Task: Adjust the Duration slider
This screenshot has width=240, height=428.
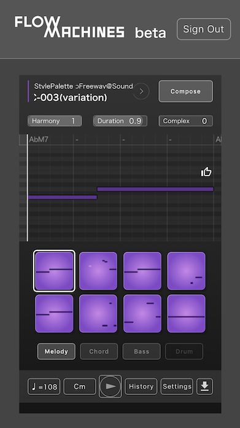Action: 120,121
